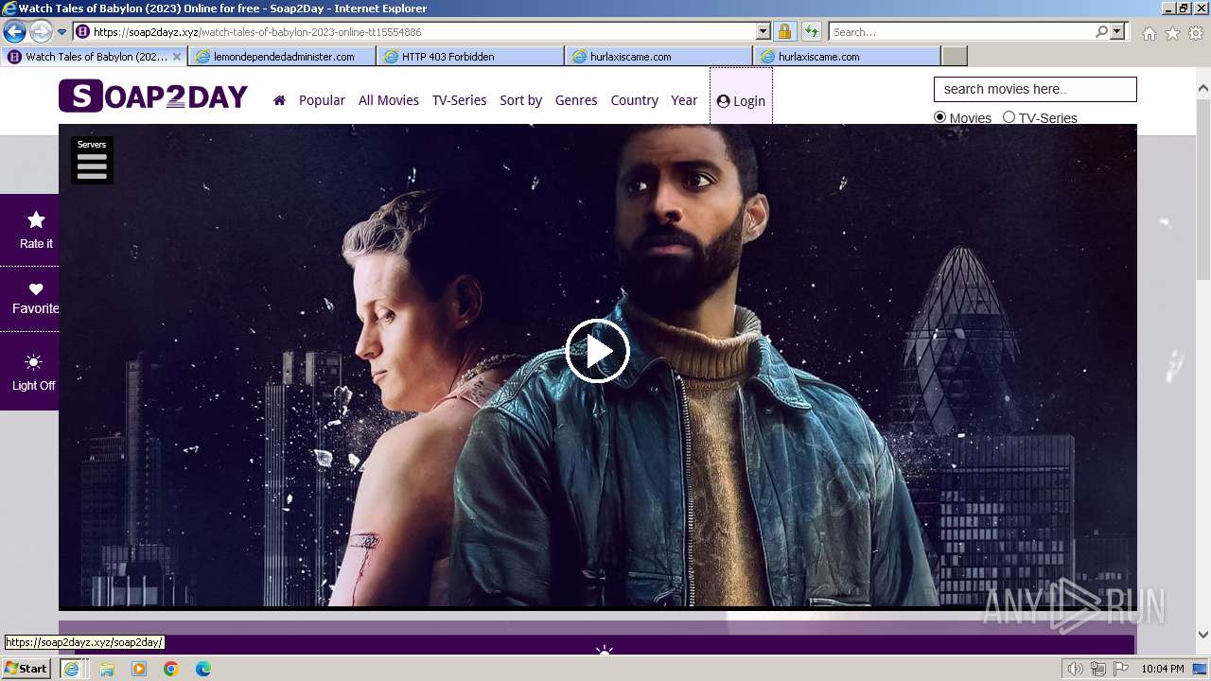Click Internet Explorer taskbar icon
The image size is (1211, 681).
pos(71,669)
